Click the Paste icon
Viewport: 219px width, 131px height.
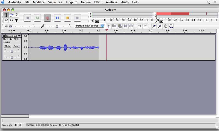(x=120, y=26)
